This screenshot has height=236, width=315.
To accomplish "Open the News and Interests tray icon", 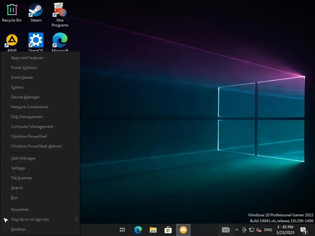I will coord(225,230).
